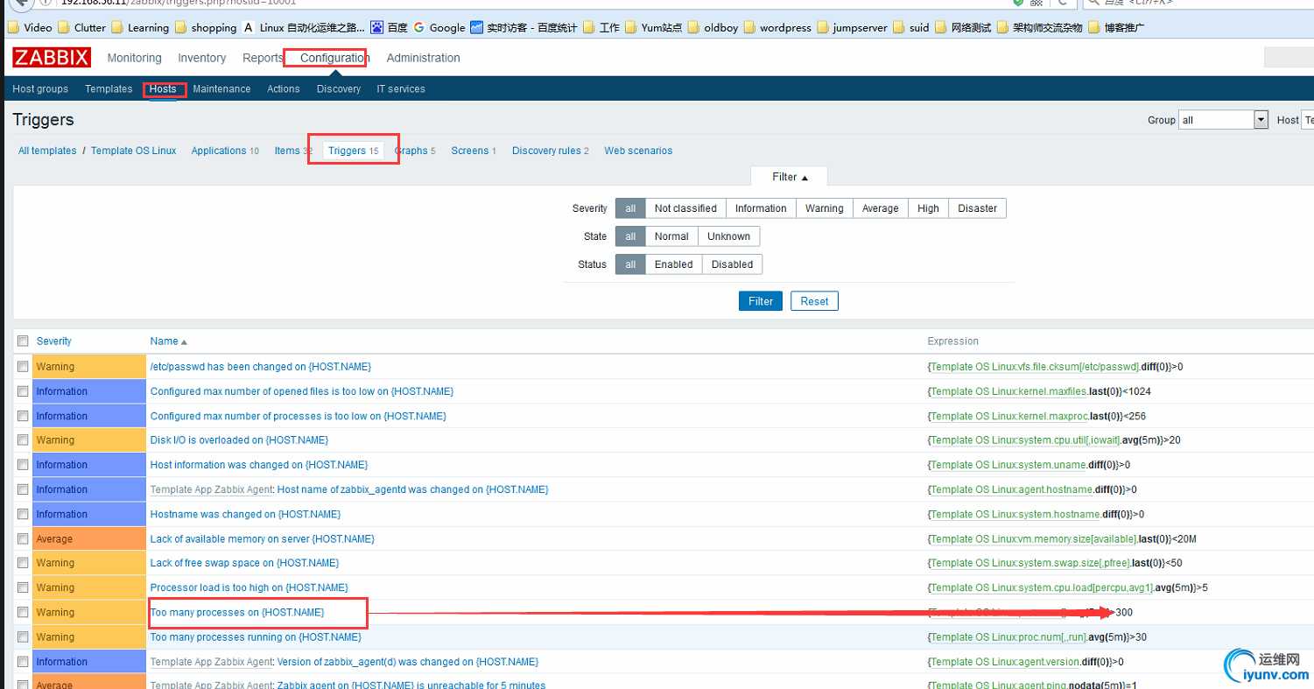Select the checkbox for Too many processes running
The height and width of the screenshot is (689, 1314).
point(23,637)
